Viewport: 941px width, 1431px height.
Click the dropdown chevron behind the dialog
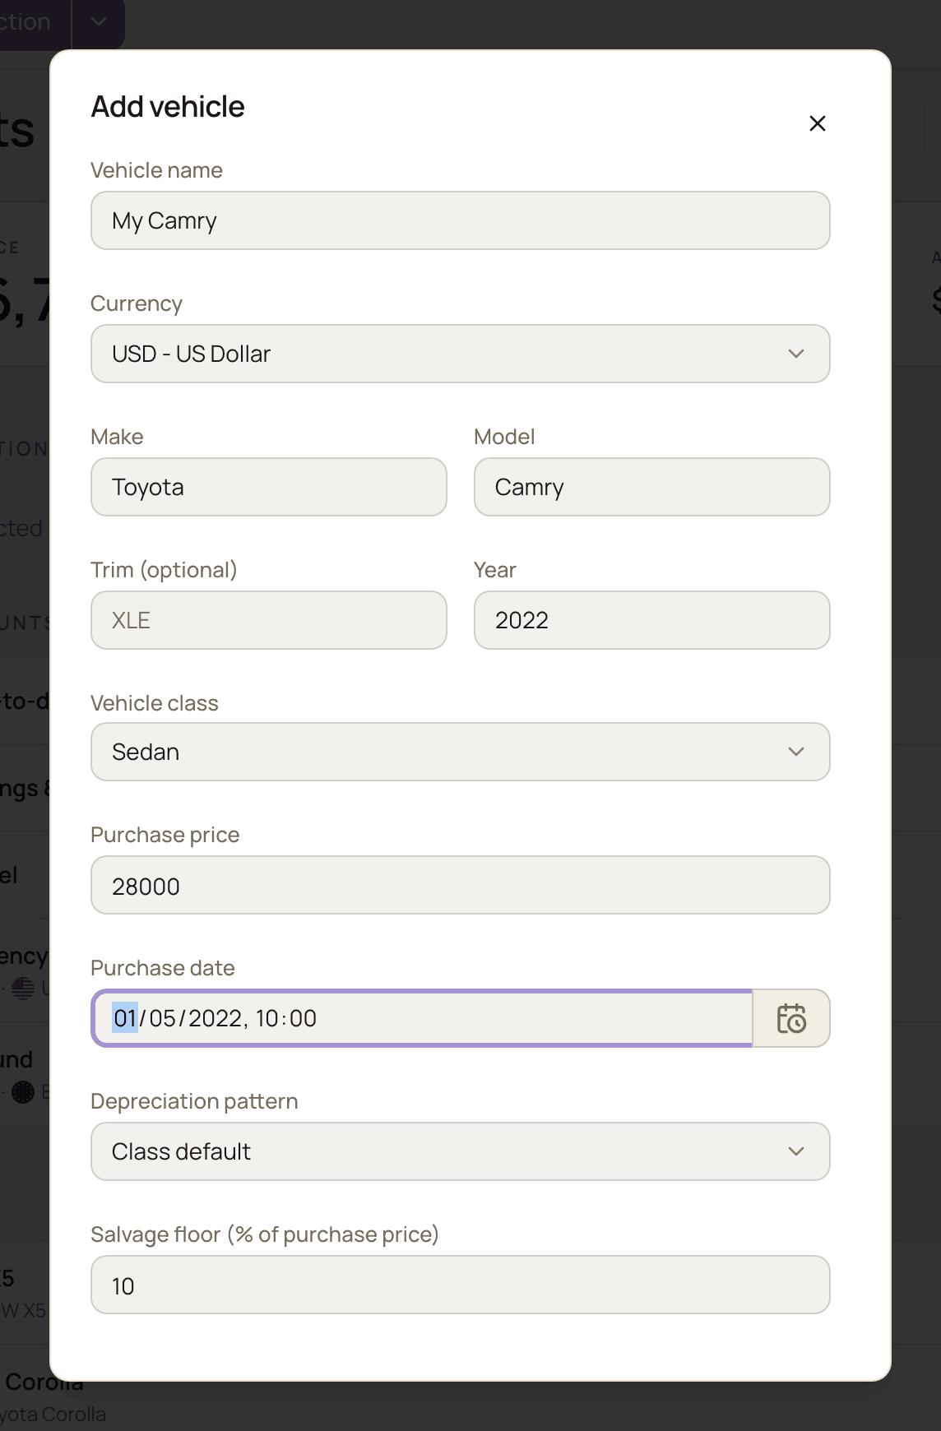pyautogui.click(x=99, y=22)
